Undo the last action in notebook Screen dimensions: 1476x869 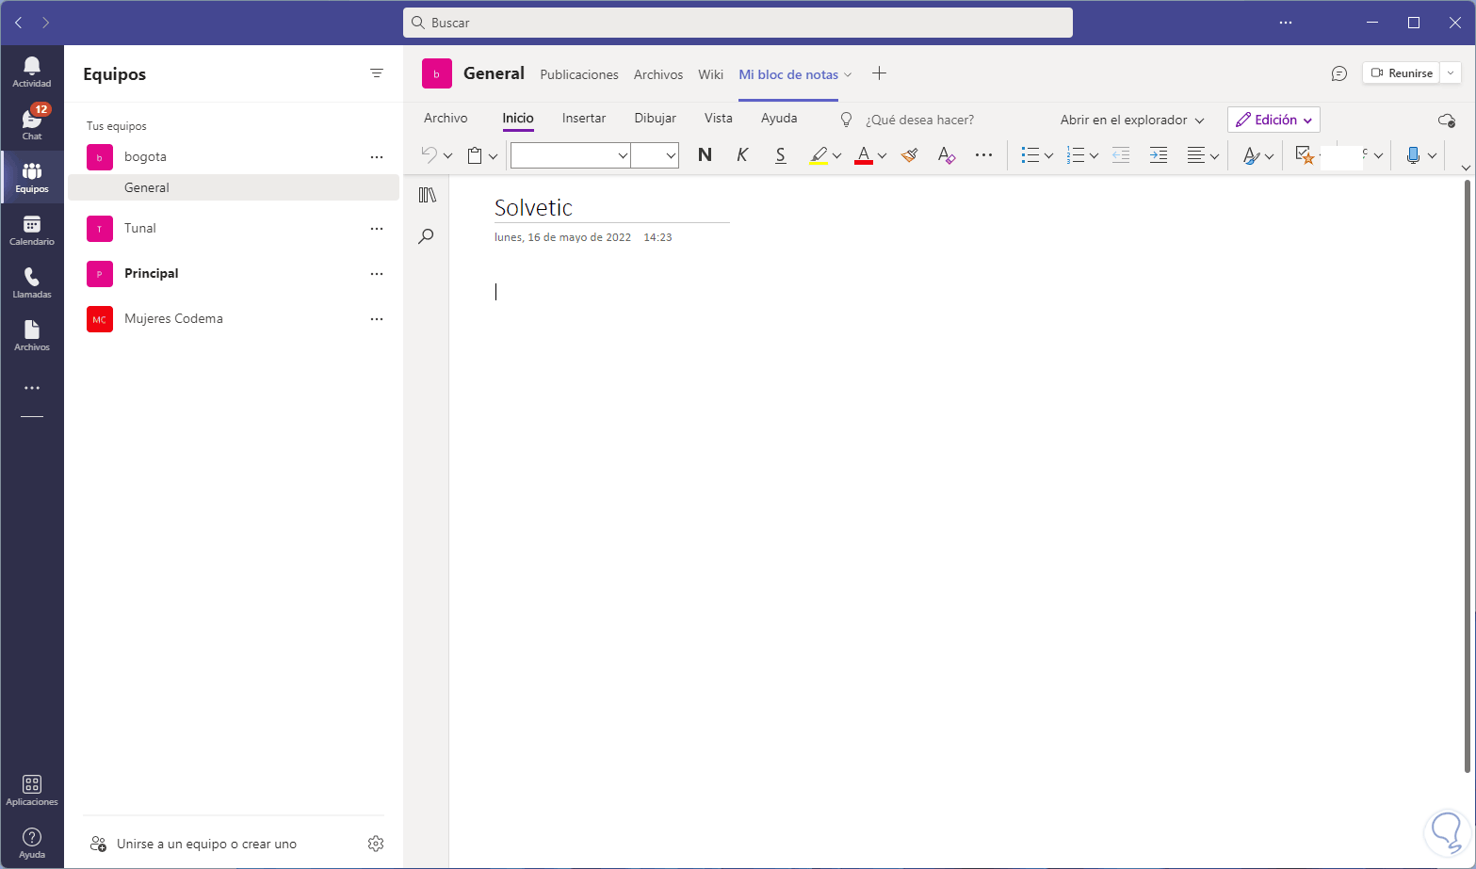(429, 155)
